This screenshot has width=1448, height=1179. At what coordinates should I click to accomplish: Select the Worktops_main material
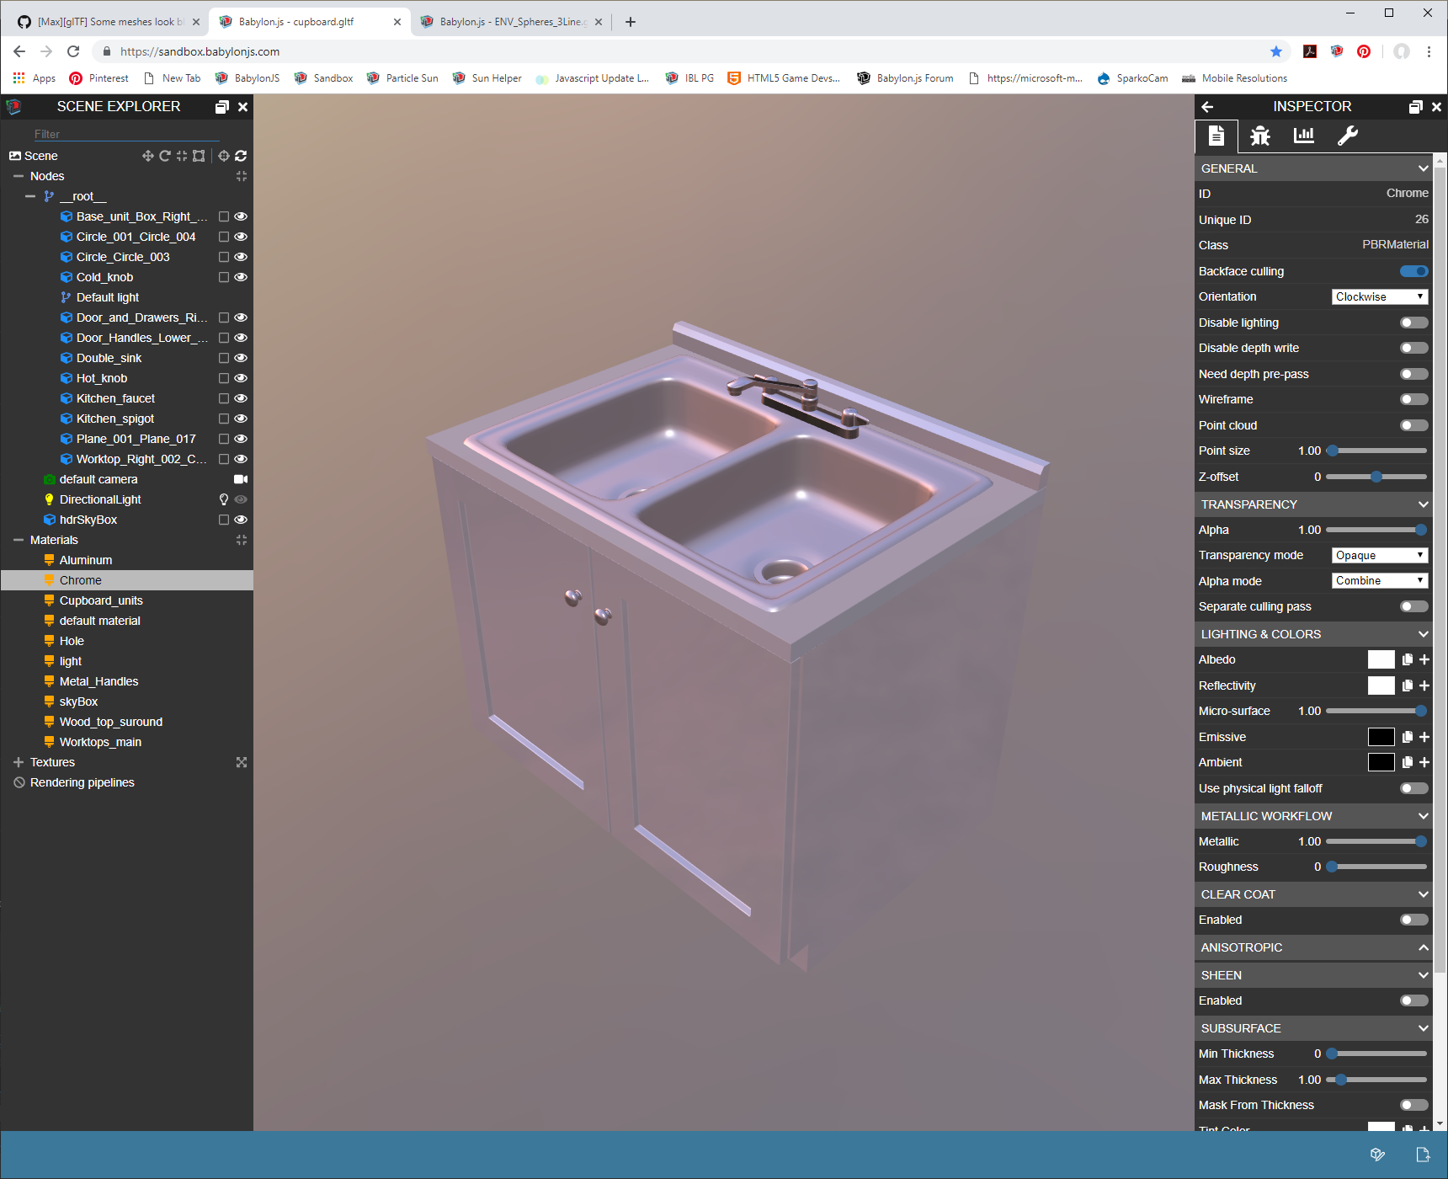[100, 742]
